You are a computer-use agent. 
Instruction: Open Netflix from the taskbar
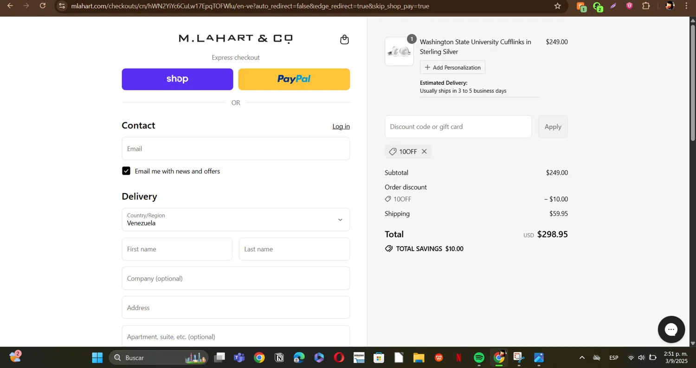459,358
